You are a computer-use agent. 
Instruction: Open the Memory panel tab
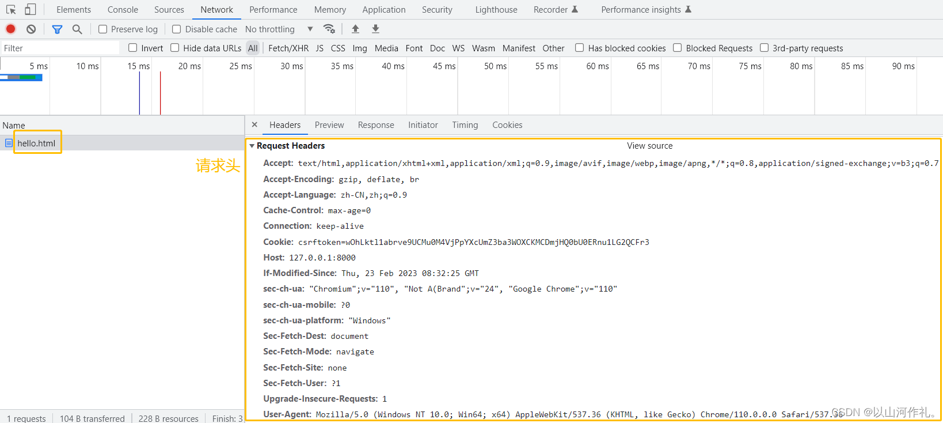click(330, 10)
